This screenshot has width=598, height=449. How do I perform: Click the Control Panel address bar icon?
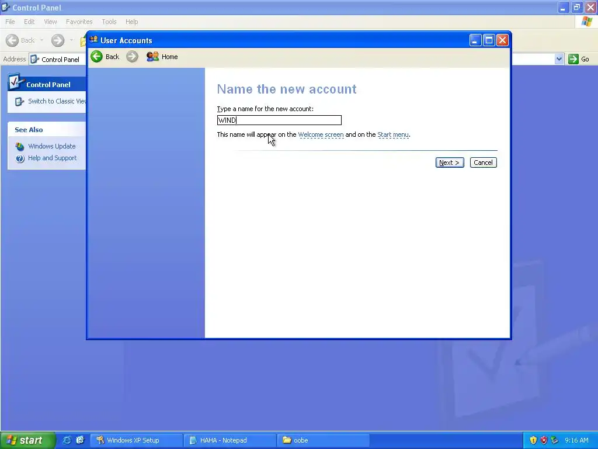pyautogui.click(x=34, y=59)
